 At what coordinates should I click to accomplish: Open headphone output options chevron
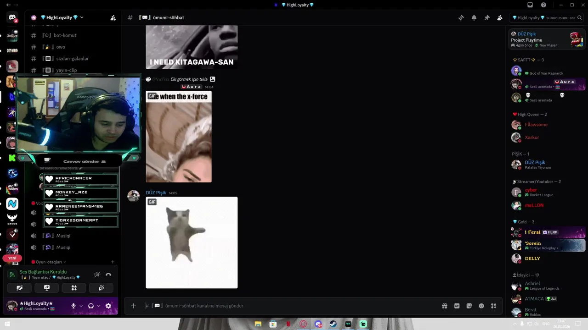coord(98,306)
